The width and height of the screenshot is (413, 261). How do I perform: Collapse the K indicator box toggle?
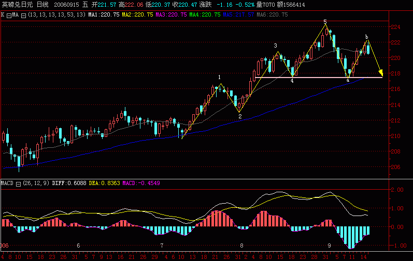tap(9, 16)
